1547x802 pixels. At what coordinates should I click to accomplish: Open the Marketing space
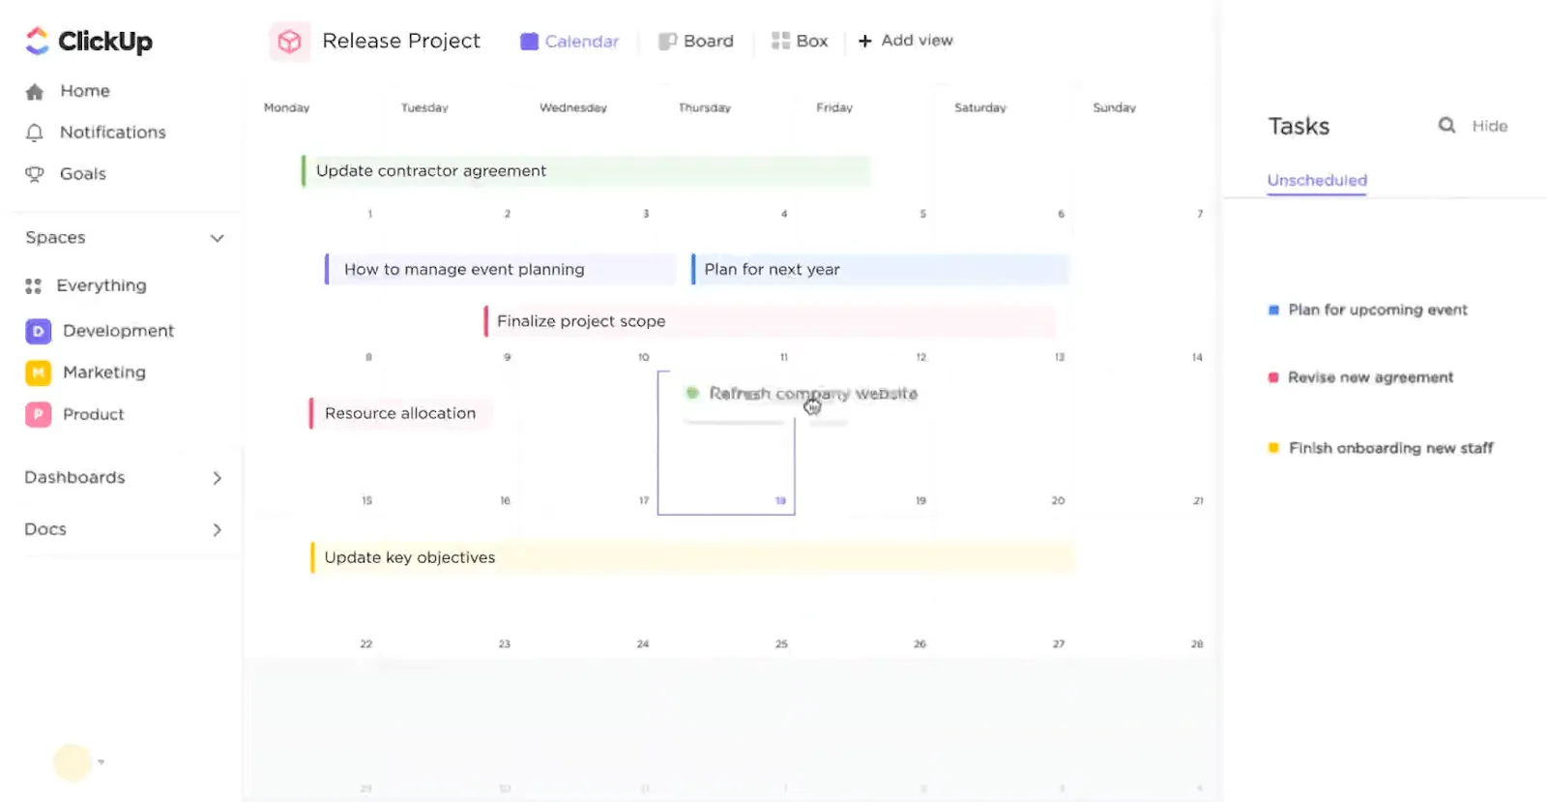pyautogui.click(x=104, y=372)
